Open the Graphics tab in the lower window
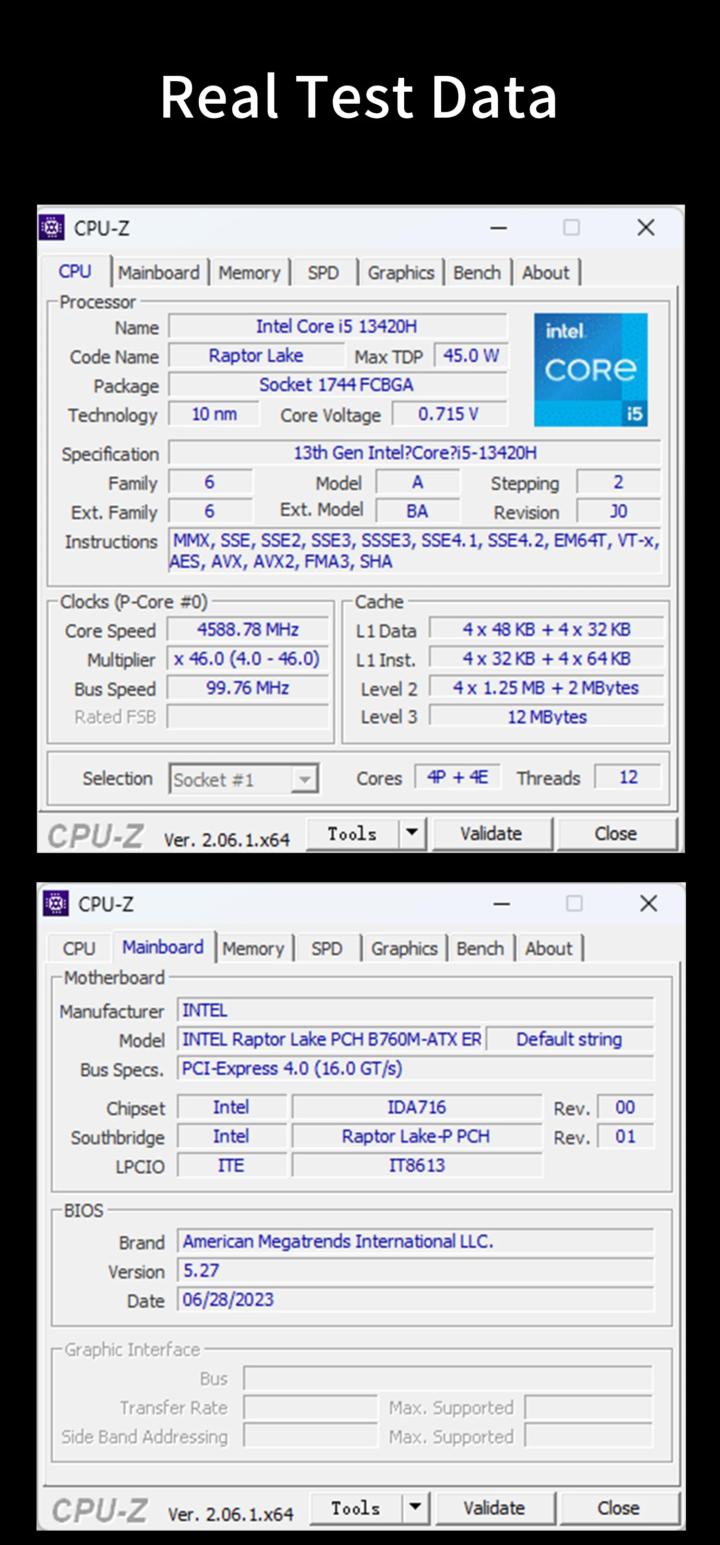Screen dimensions: 720x1545 click(x=404, y=949)
